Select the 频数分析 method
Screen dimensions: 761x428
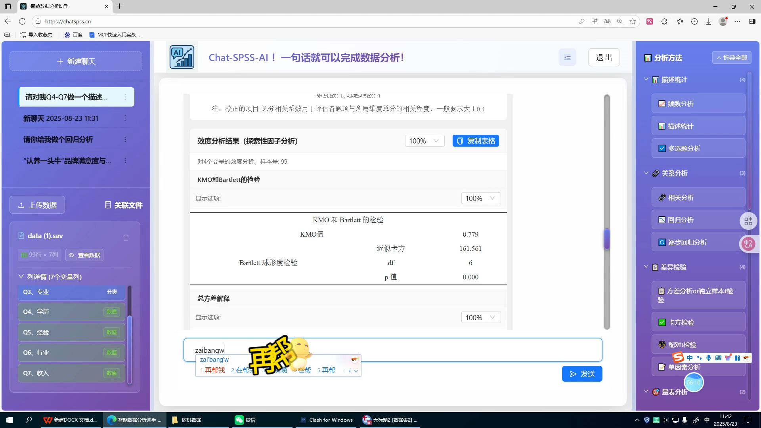point(698,103)
